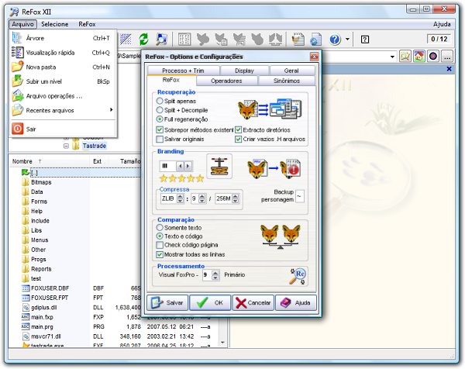This screenshot has width=465, height=369.
Task: Collapse the Tastrade tree node
Action: [x=66, y=146]
